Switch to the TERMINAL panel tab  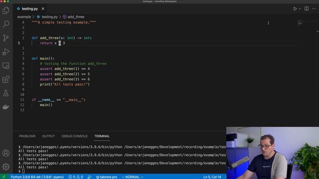(x=102, y=136)
